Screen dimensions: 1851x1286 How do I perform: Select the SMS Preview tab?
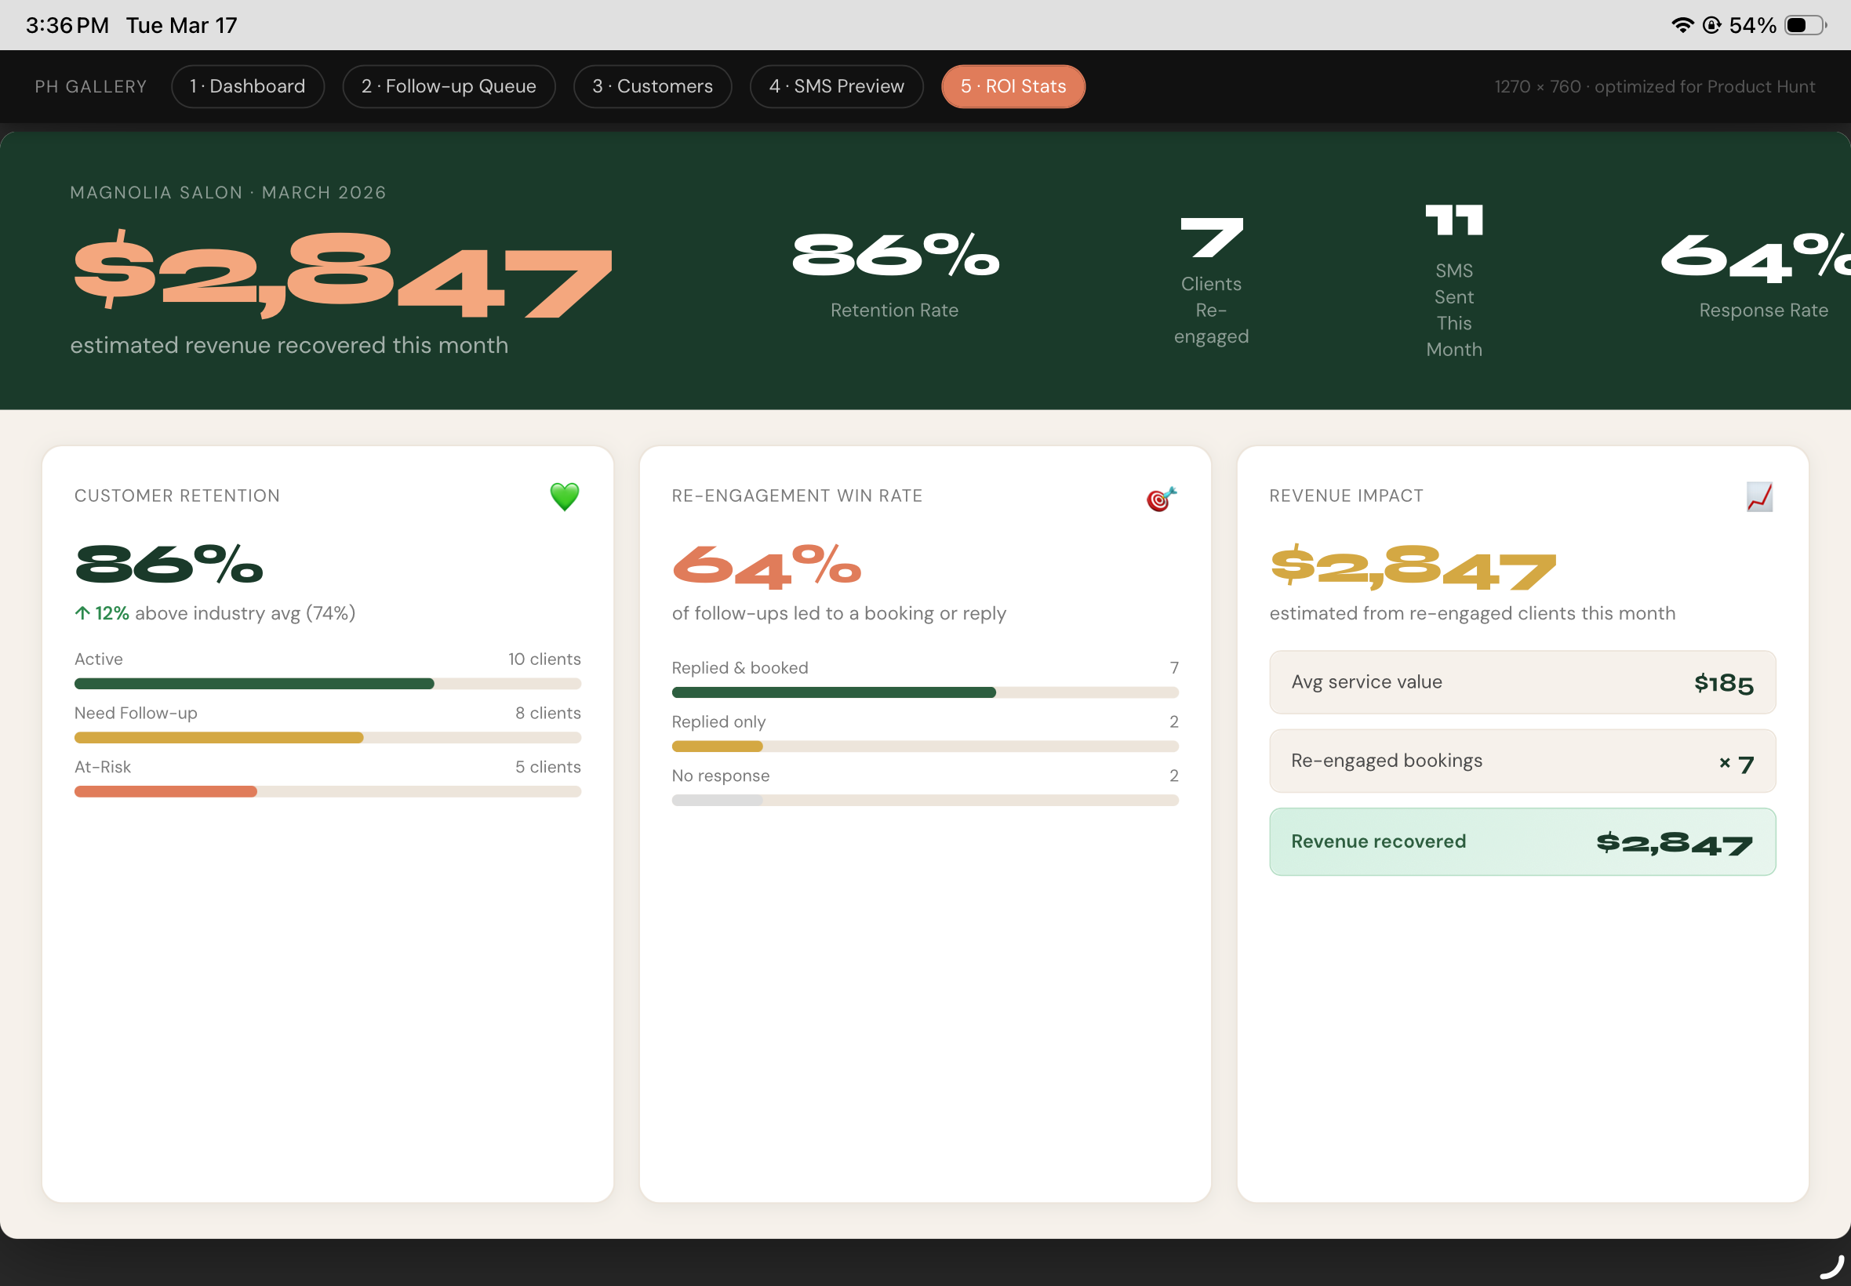pos(835,86)
